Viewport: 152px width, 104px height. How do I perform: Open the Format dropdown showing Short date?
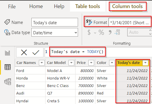[x=130, y=22]
